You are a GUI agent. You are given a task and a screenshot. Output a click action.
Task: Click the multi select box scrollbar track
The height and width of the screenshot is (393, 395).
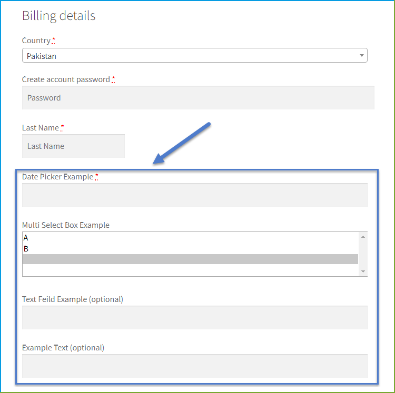click(x=363, y=254)
